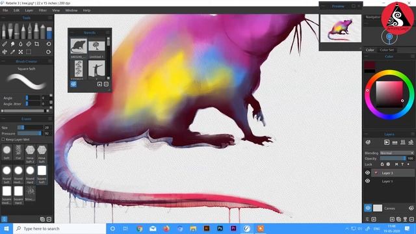The image size is (416, 234).
Task: Choose the Smudge finger tool
Action: 12,44
